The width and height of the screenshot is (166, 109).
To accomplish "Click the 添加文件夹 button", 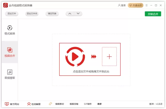I will 32,14.
